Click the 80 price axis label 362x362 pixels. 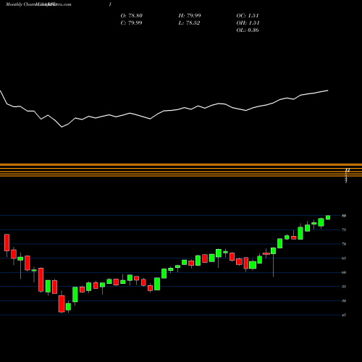click(344, 216)
